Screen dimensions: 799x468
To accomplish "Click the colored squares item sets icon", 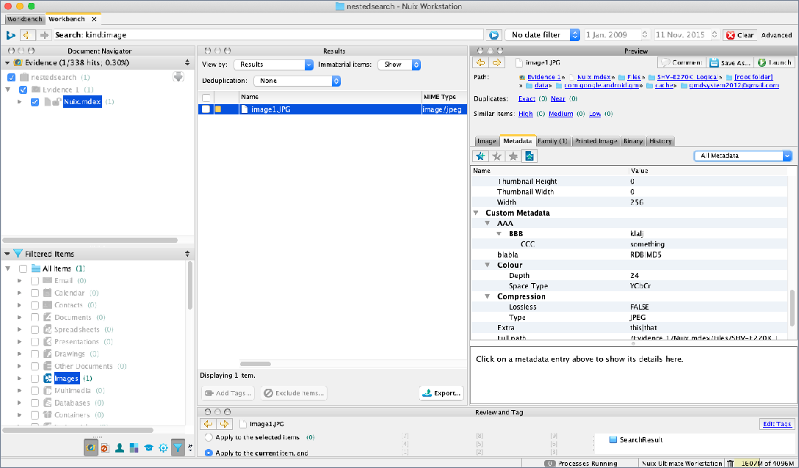I will coord(134,447).
